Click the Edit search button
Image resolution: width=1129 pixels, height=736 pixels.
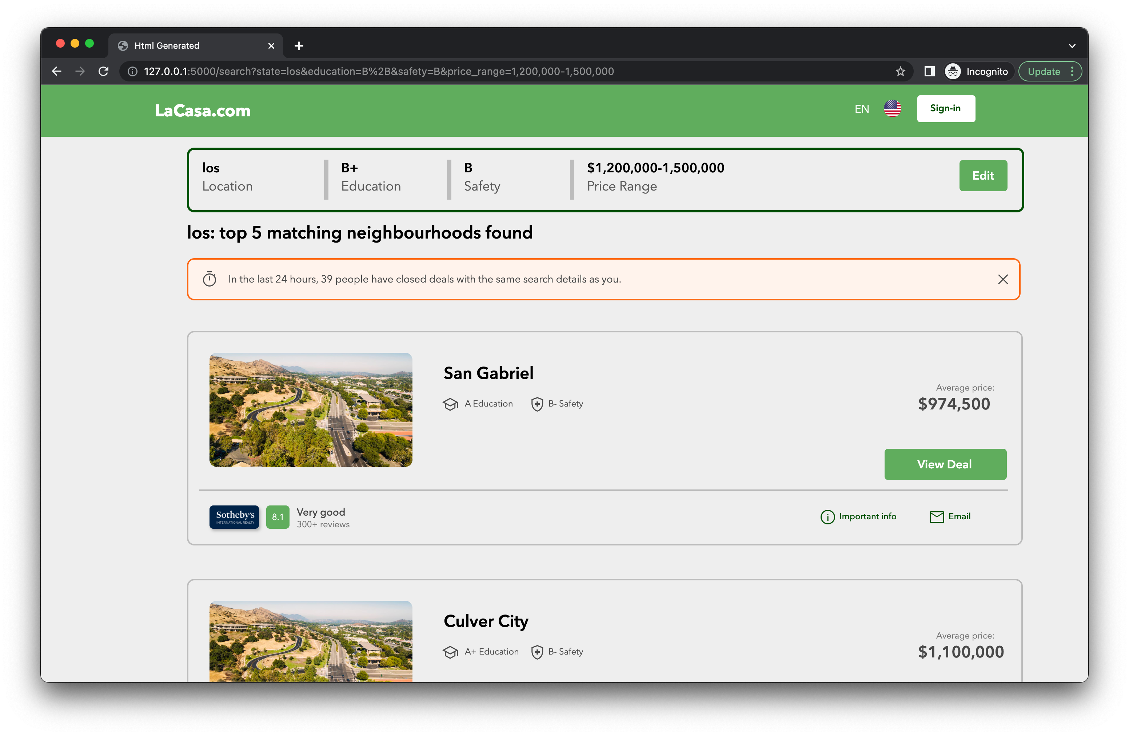982,176
